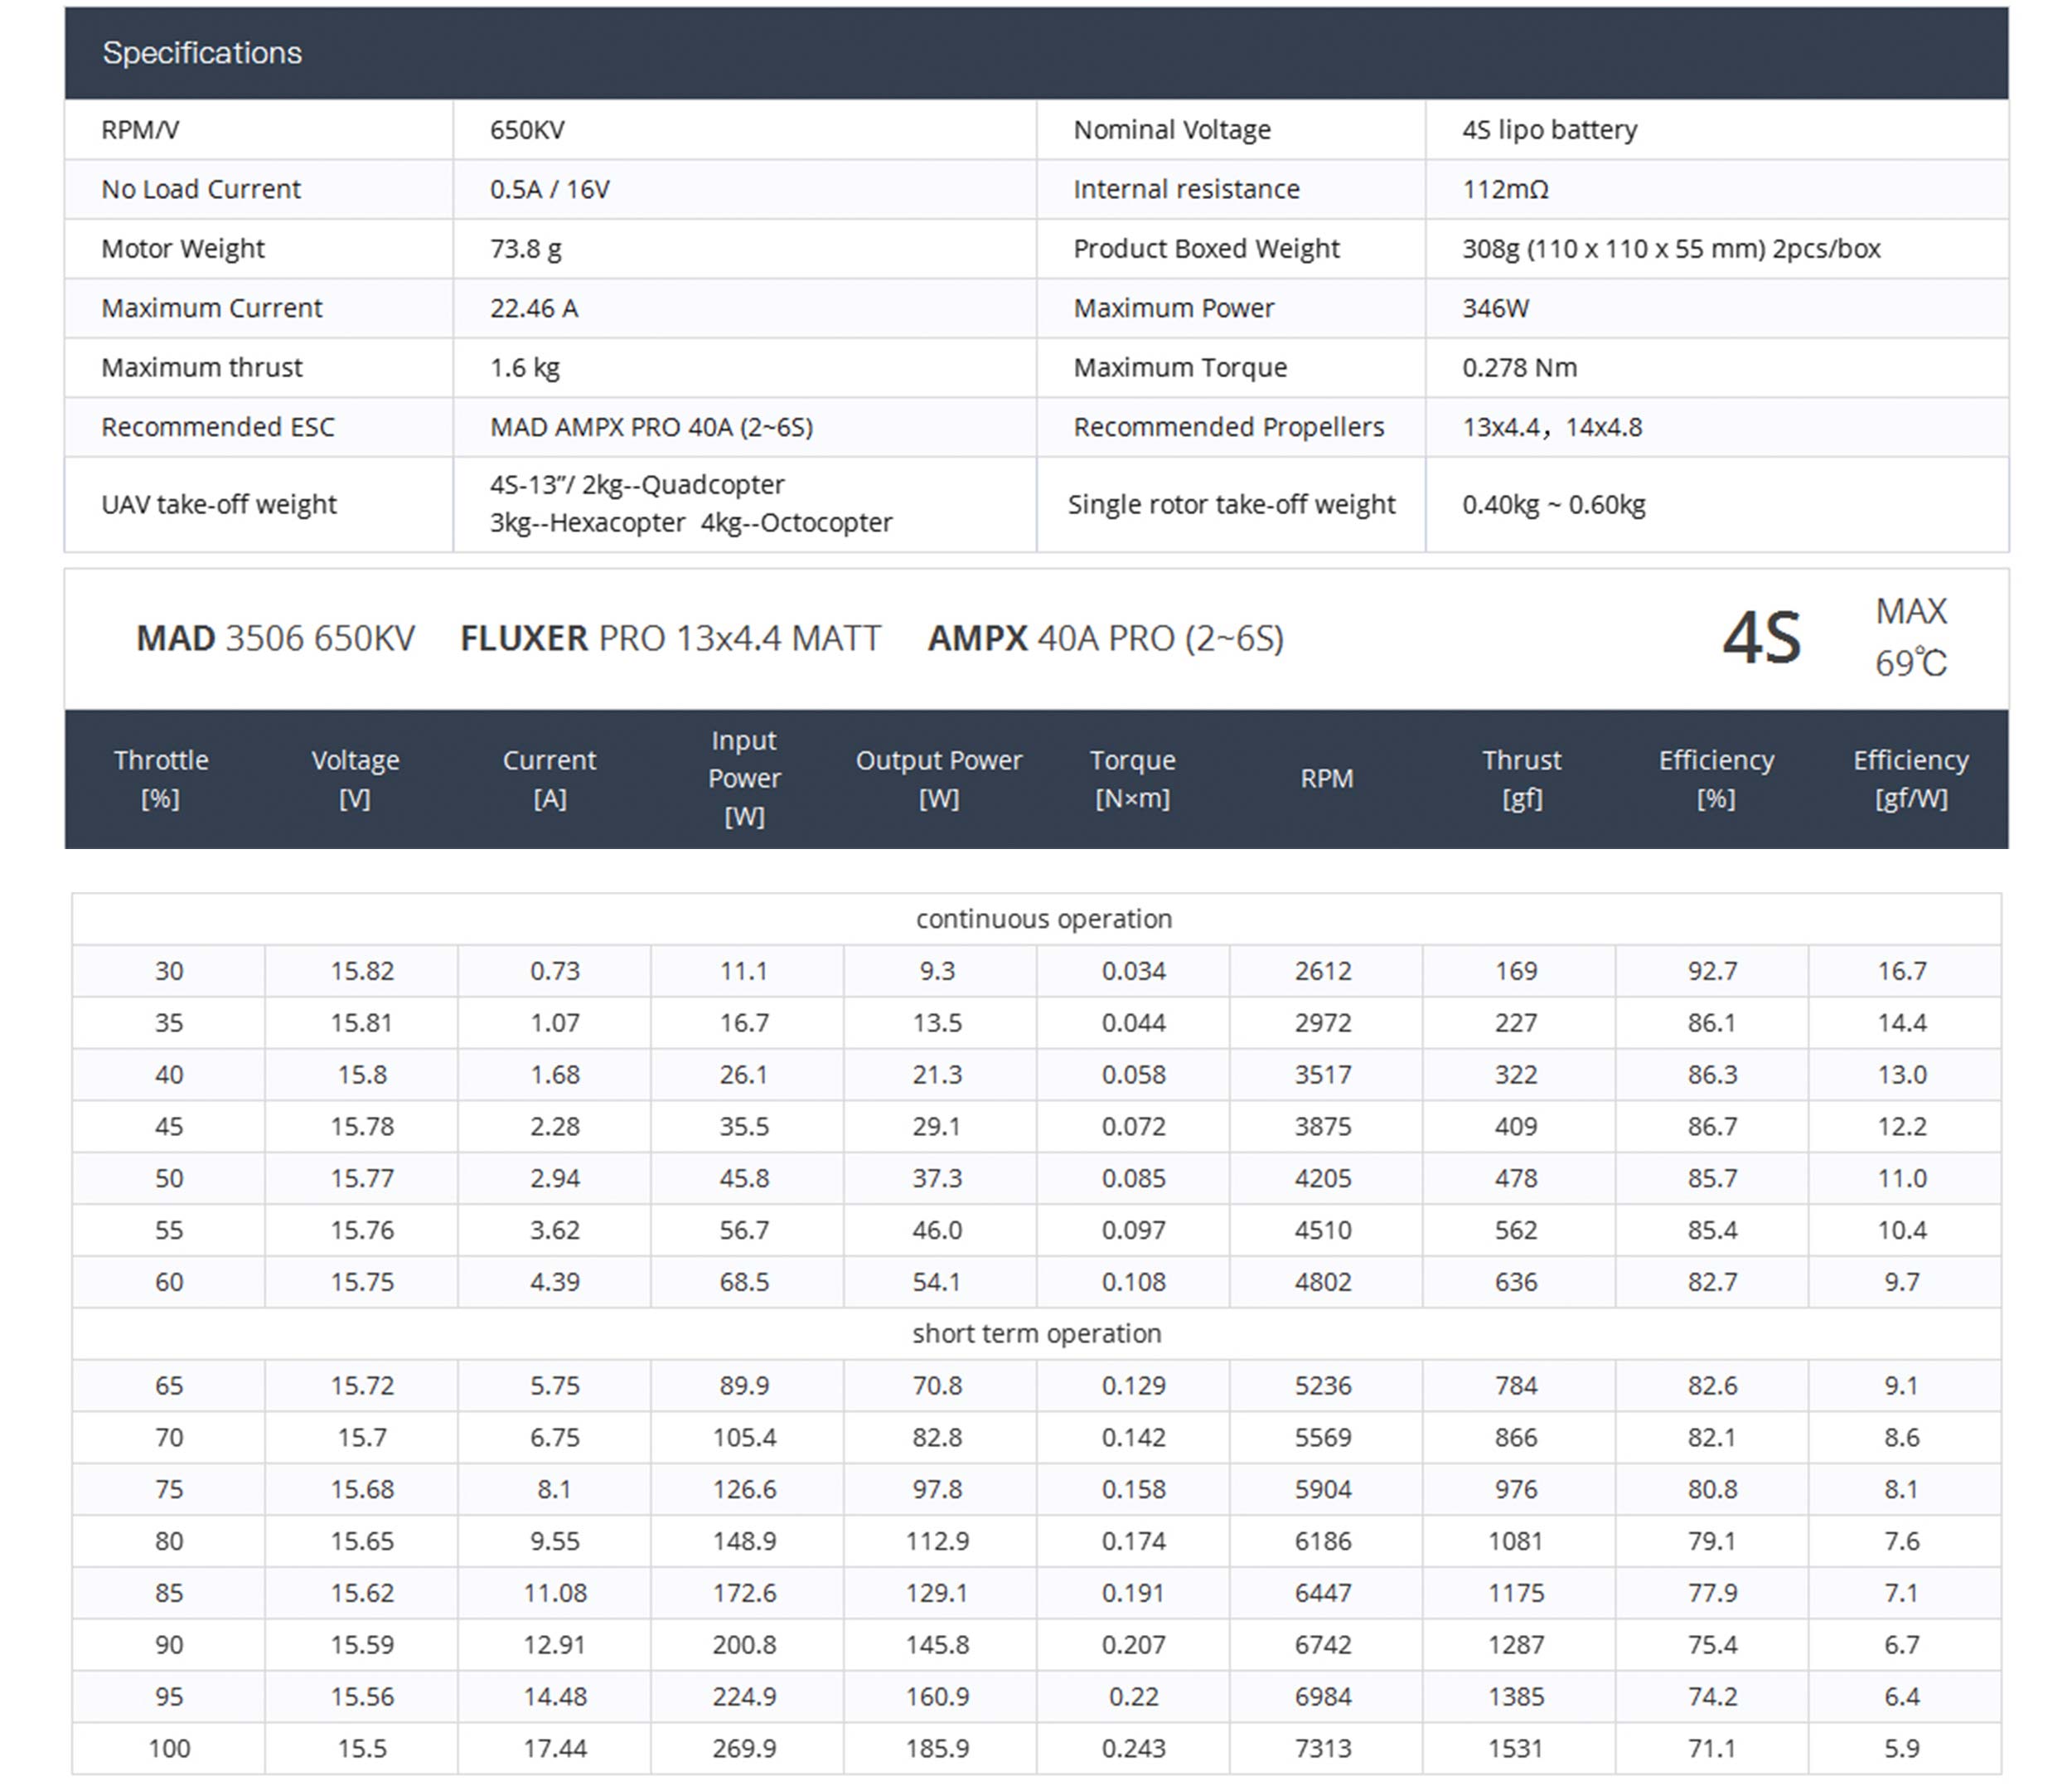This screenshot has width=2072, height=1786.
Task: Click the Efficiency [gf/W] column header
Action: pos(1910,779)
